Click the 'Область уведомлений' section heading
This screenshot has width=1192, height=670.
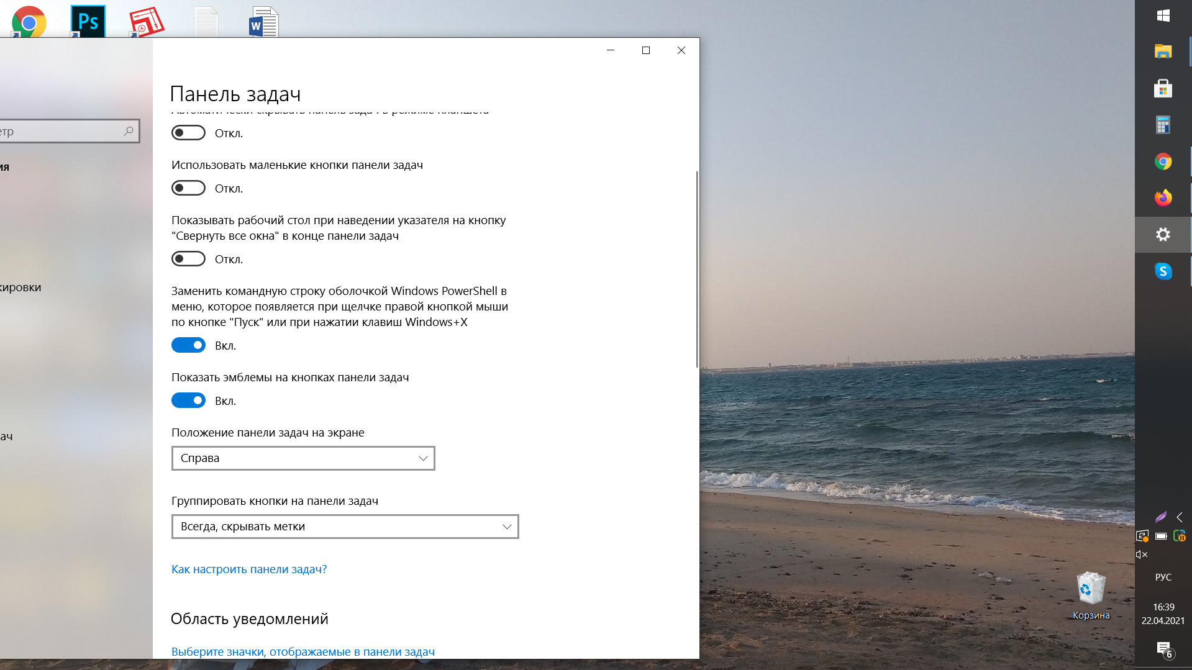[250, 619]
